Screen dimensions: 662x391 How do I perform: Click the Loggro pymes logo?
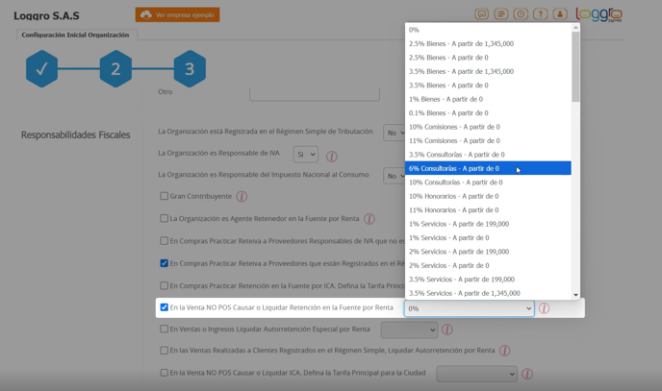[599, 14]
